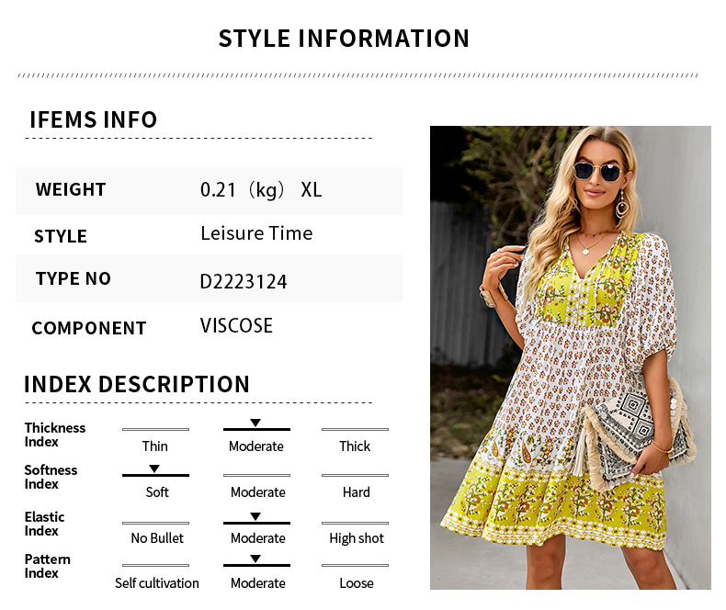Click the INDEX DESCRIPTION heading

coord(137,384)
